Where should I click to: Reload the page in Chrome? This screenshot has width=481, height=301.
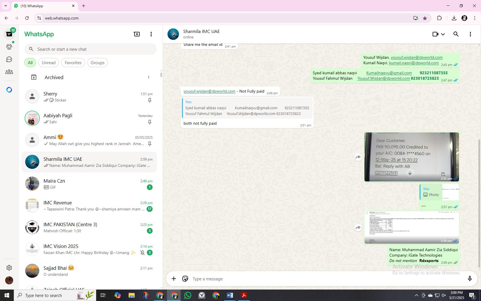coord(27,18)
